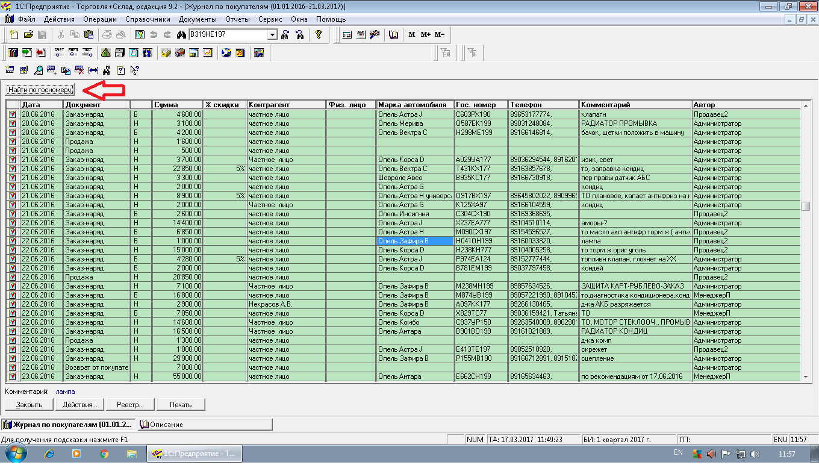Image resolution: width=819 pixels, height=465 pixels.
Task: Click the binoculars search icon in toolbar
Action: [180, 35]
